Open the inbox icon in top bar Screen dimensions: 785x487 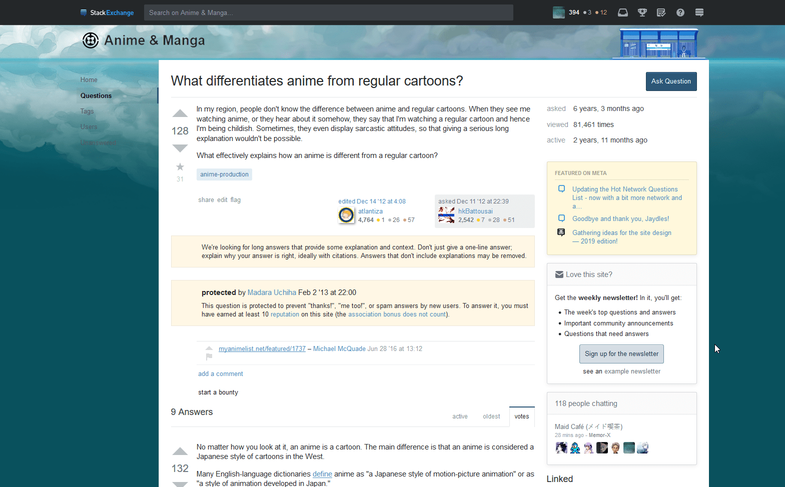click(622, 12)
